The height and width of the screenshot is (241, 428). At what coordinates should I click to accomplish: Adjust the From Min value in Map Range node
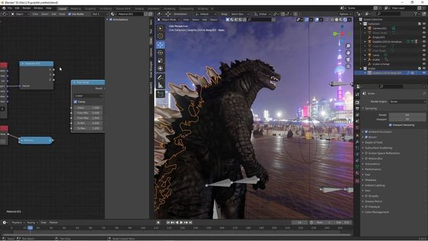point(88,113)
